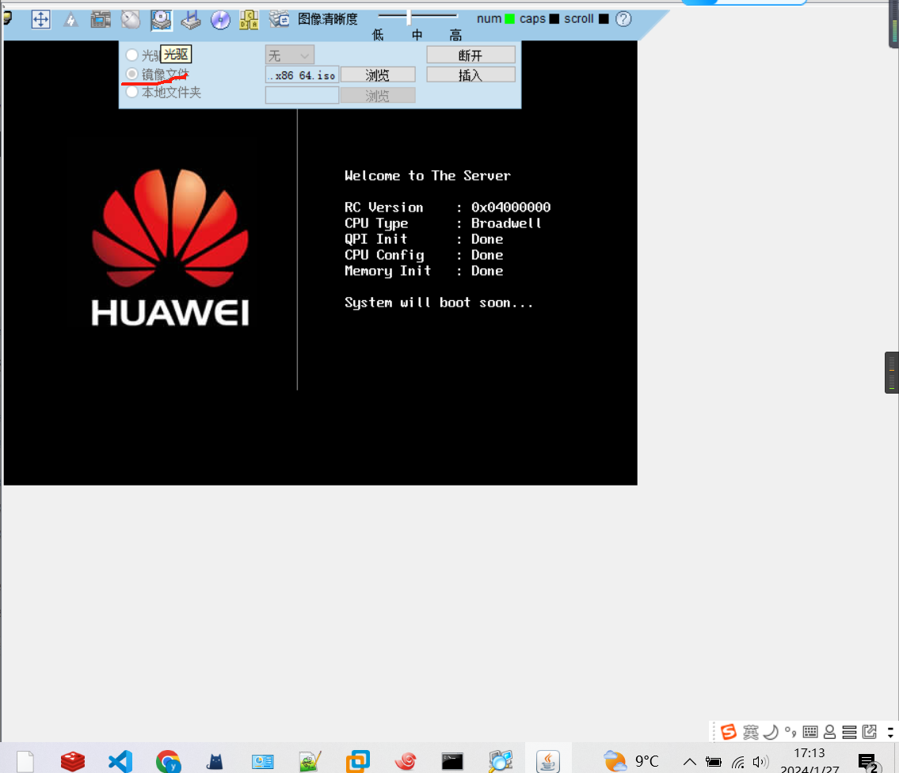Click the Java KVM app taskbar icon
This screenshot has height=773, width=899.
(547, 762)
